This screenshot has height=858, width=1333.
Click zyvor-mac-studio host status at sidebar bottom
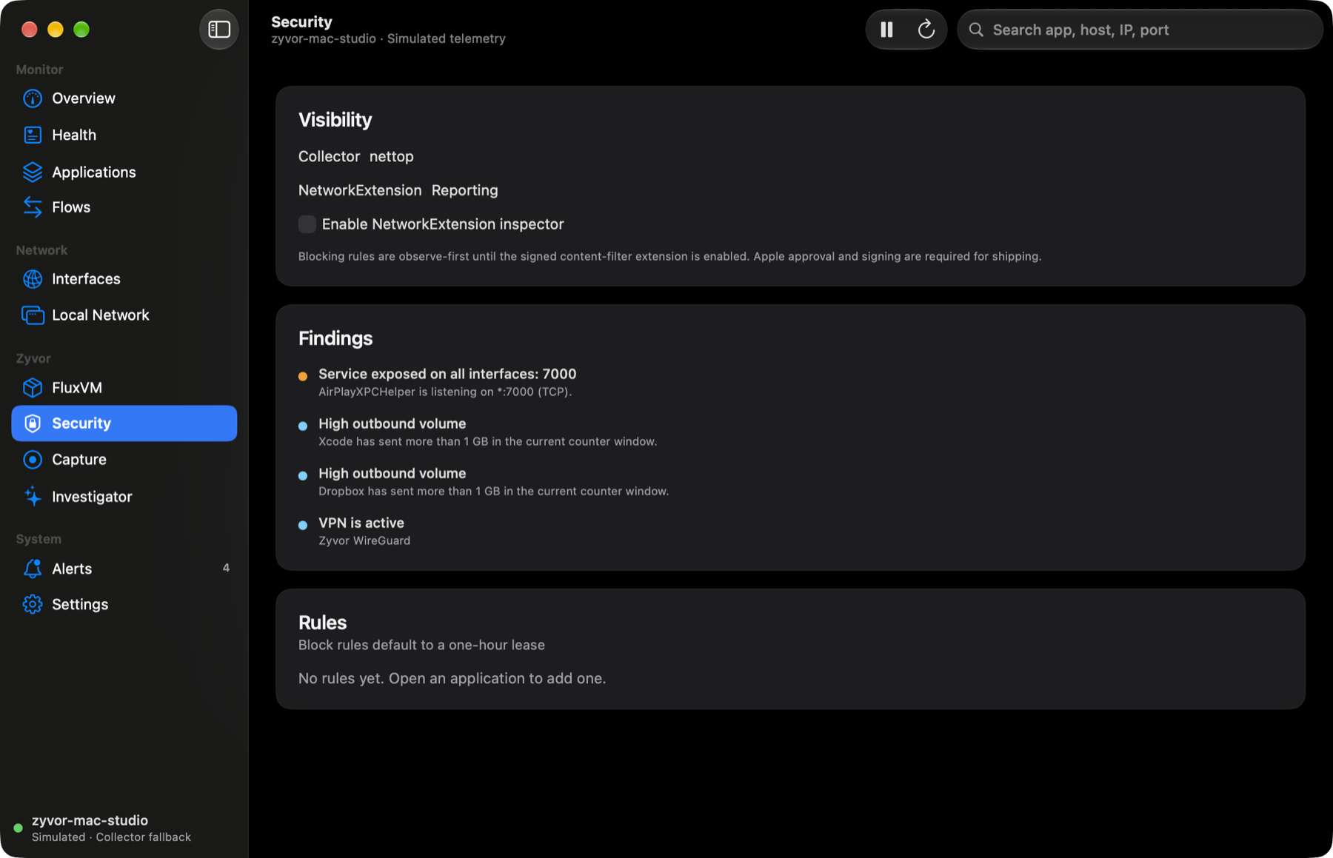coord(103,828)
